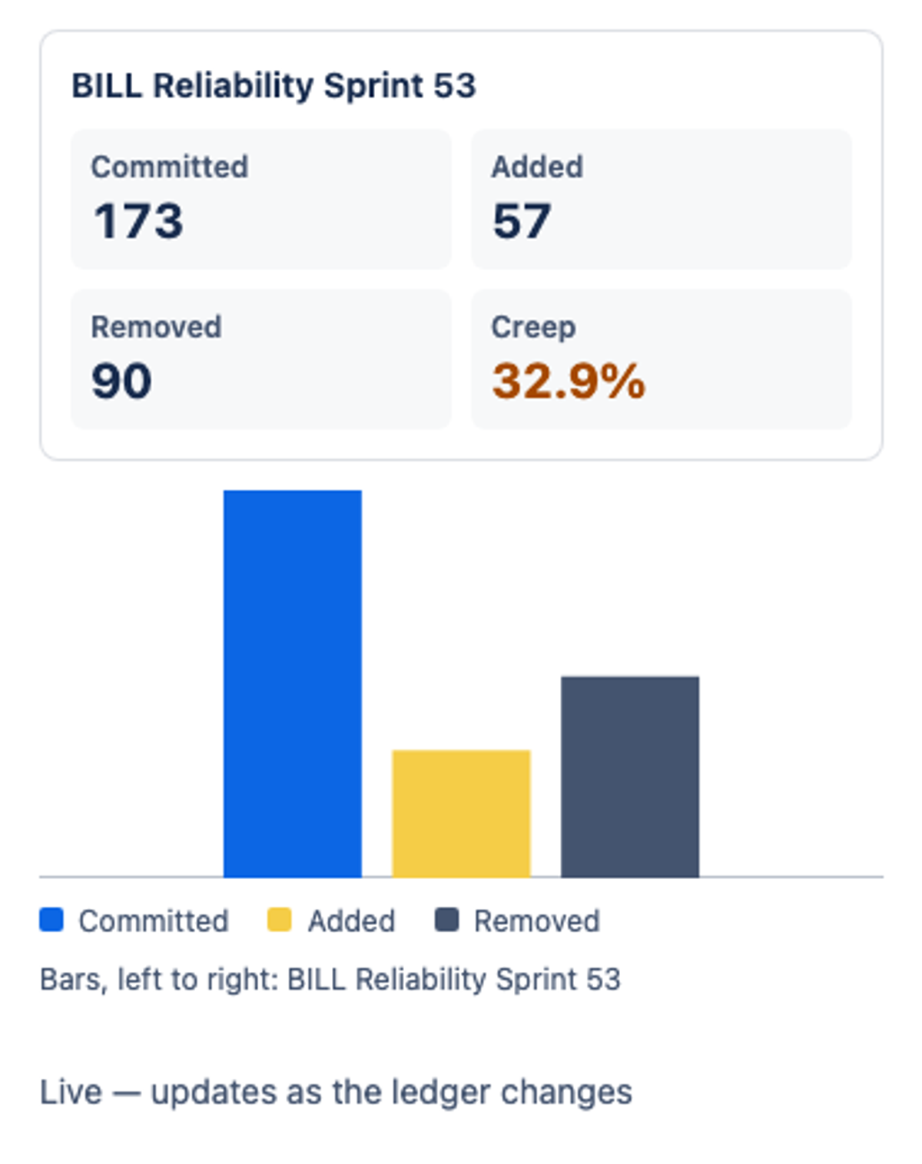This screenshot has height=1164, width=922.
Task: Click the chart baseline axis
Action: 461,877
